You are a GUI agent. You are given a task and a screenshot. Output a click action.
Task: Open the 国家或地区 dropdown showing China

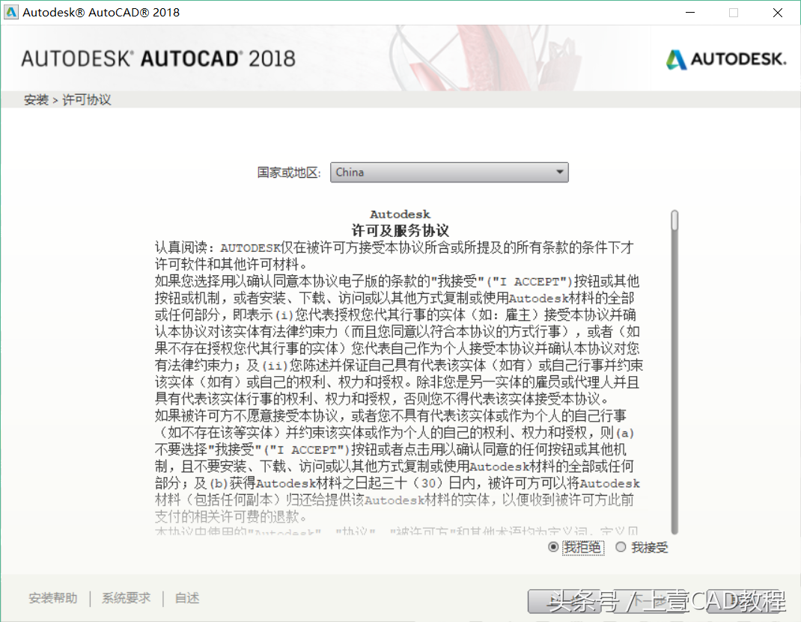(449, 173)
